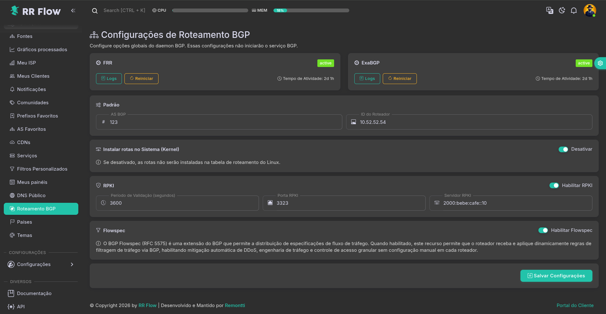Toggle the Habilitar RPKI switch
The width and height of the screenshot is (606, 314).
coord(554,185)
